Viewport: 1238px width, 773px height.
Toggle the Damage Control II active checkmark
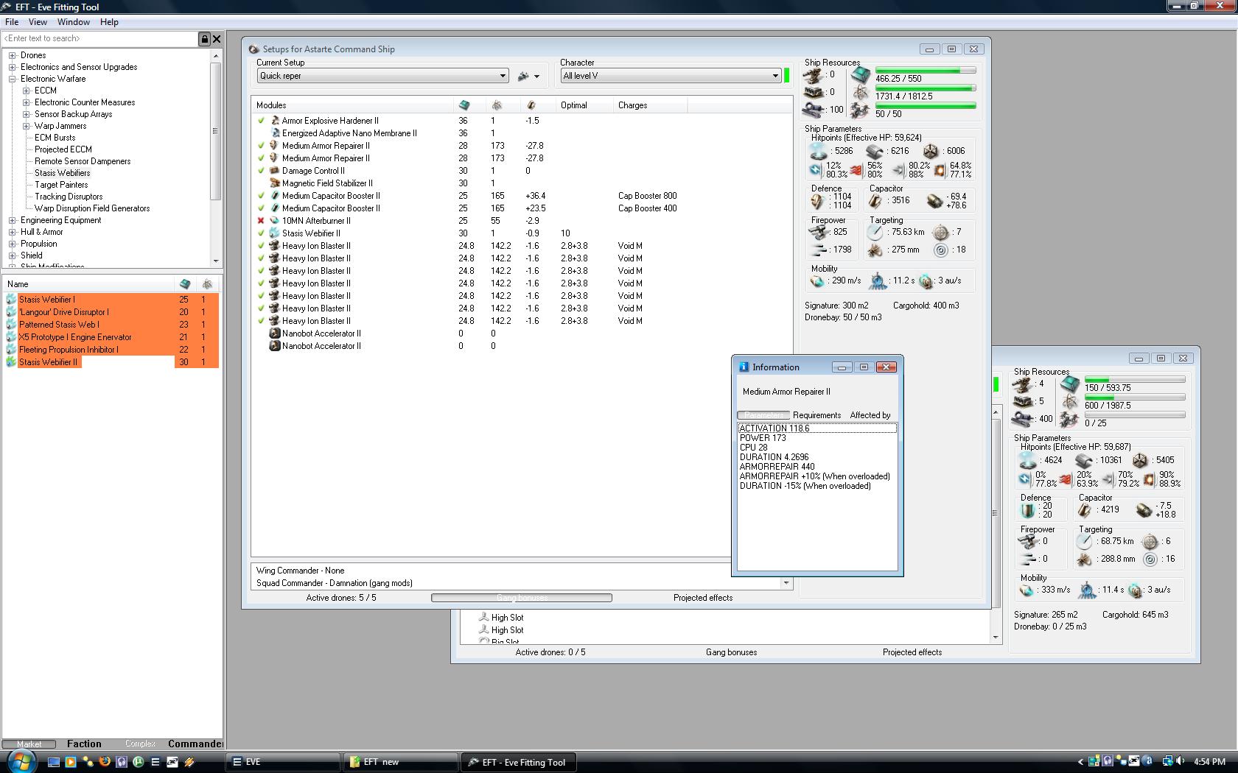261,171
